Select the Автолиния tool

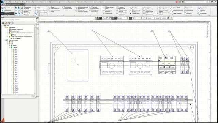(188, 11)
